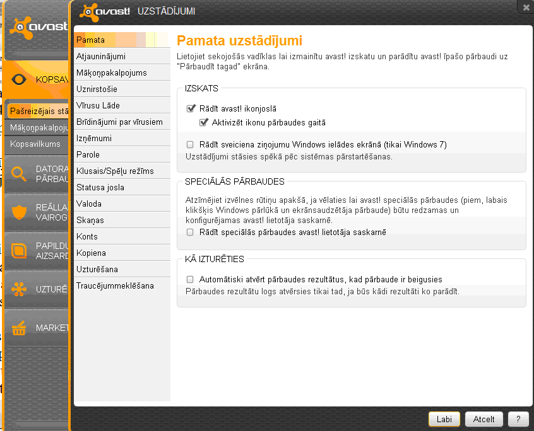The image size is (534, 431).
Task: Open Vīrusu Lāde settings
Action: tap(122, 105)
